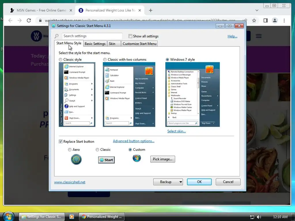
Task: Choose the Classic button radio option
Action: pos(97,150)
